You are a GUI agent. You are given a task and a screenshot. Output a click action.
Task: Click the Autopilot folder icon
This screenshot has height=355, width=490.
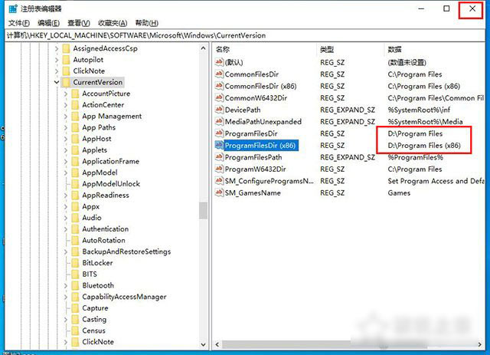67,60
